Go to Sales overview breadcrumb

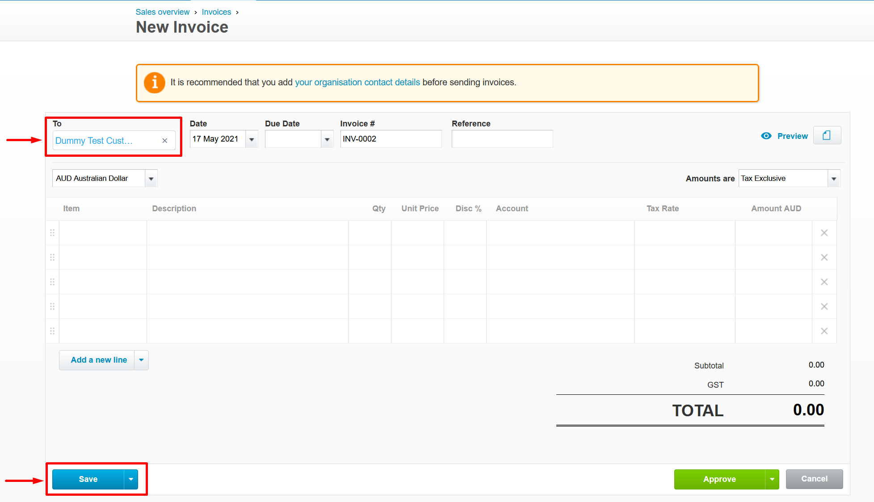[163, 12]
